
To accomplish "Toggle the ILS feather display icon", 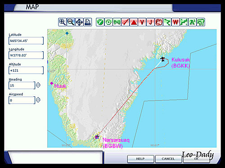I will tap(125, 22).
